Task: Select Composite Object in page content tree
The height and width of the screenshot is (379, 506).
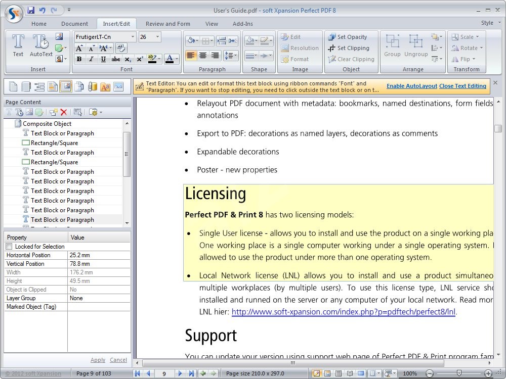Action: (x=47, y=124)
